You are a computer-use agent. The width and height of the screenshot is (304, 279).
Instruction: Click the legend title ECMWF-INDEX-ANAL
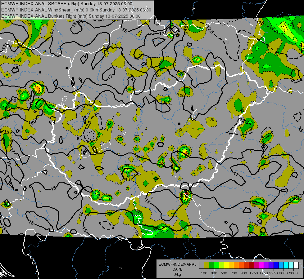click(177, 264)
